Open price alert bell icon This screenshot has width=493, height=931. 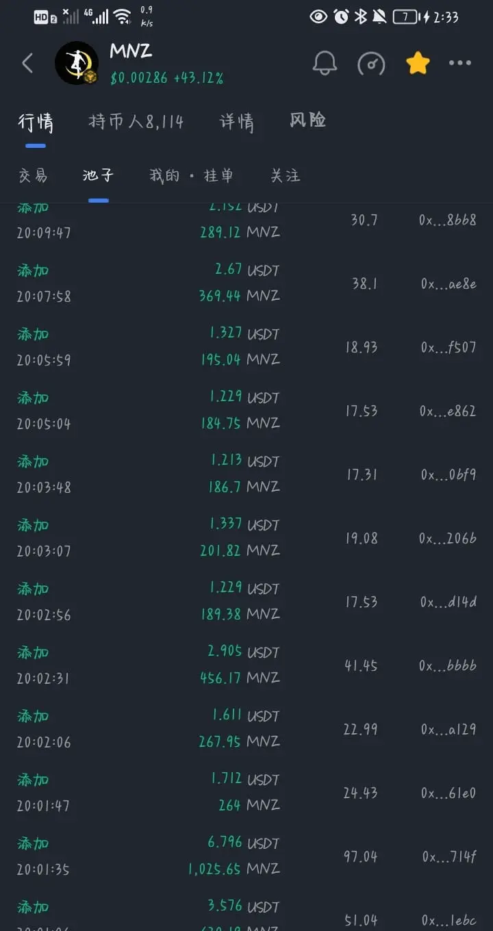tap(325, 64)
